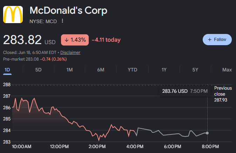
Task: Select the 1D time range tab
Action: point(7,70)
